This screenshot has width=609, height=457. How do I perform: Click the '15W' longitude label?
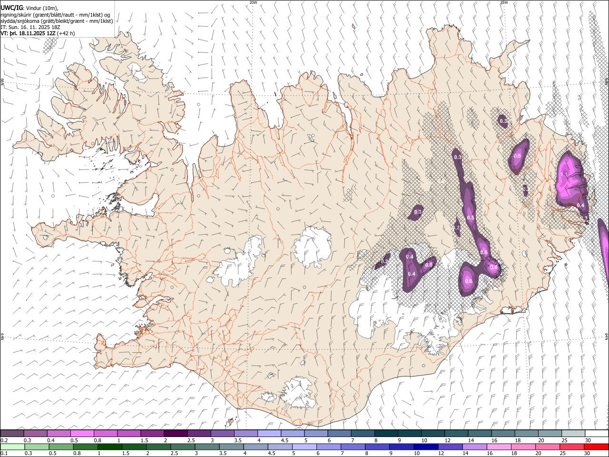[x=504, y=2]
